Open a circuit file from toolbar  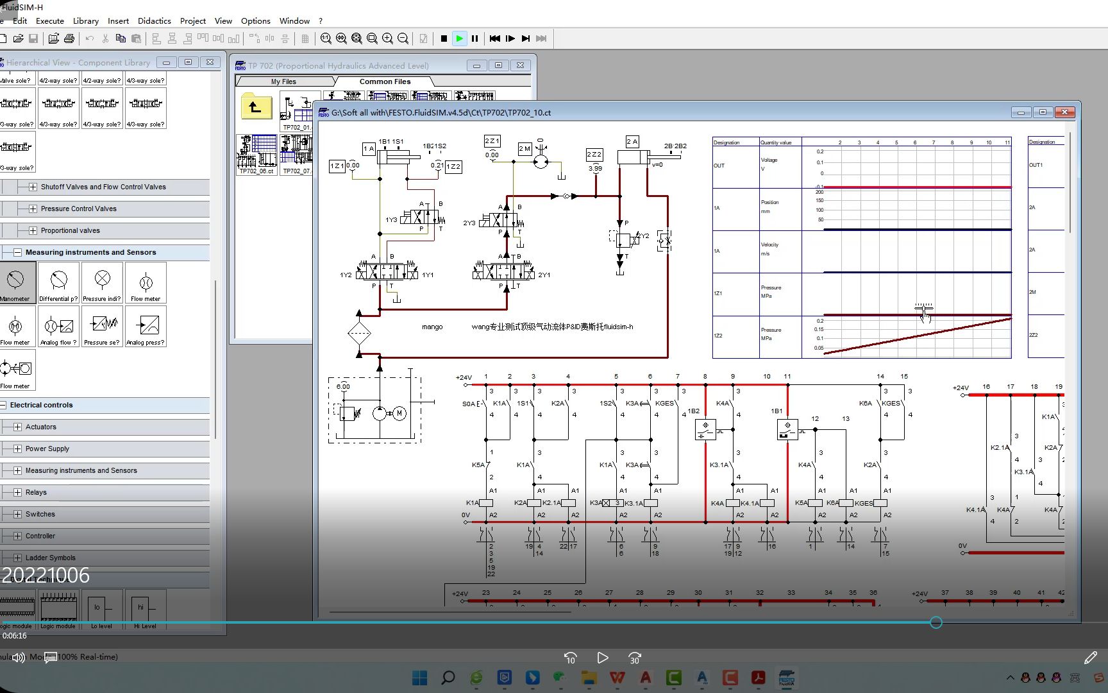click(18, 38)
